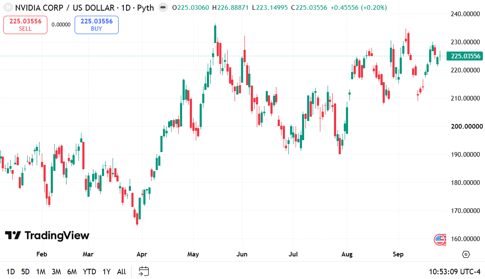Screen dimensions: 485x279
Task: Click the Feb label on time axis
Action: click(x=42, y=254)
